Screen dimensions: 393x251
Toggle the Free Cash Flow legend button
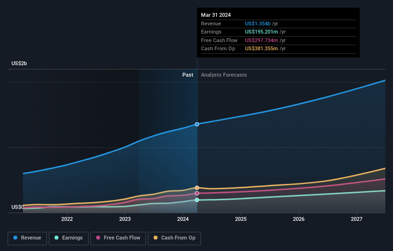(x=118, y=238)
